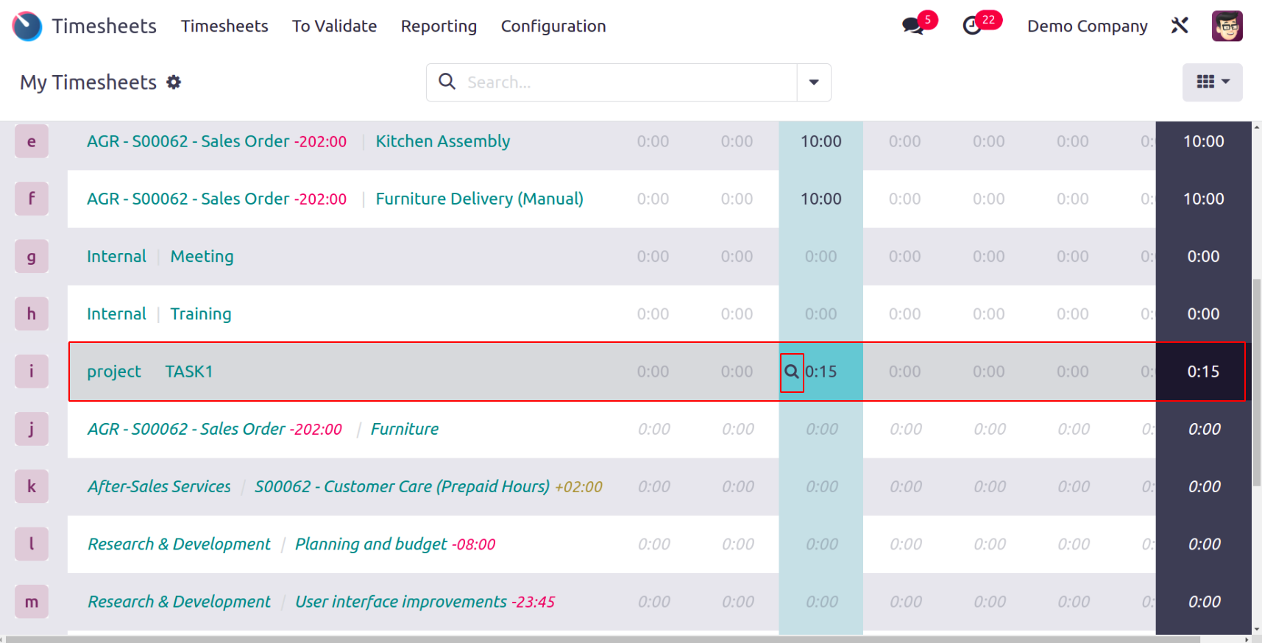This screenshot has height=643, width=1262.
Task: Click 0:15 hours value in TASK1 row
Action: click(821, 372)
